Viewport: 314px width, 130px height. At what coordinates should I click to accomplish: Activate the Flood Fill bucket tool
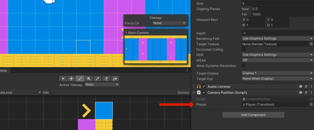[x=115, y=79]
